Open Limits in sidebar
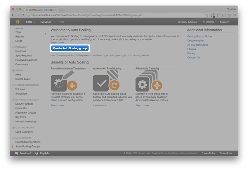Screen dimensions: 248x170 coord(19,41)
